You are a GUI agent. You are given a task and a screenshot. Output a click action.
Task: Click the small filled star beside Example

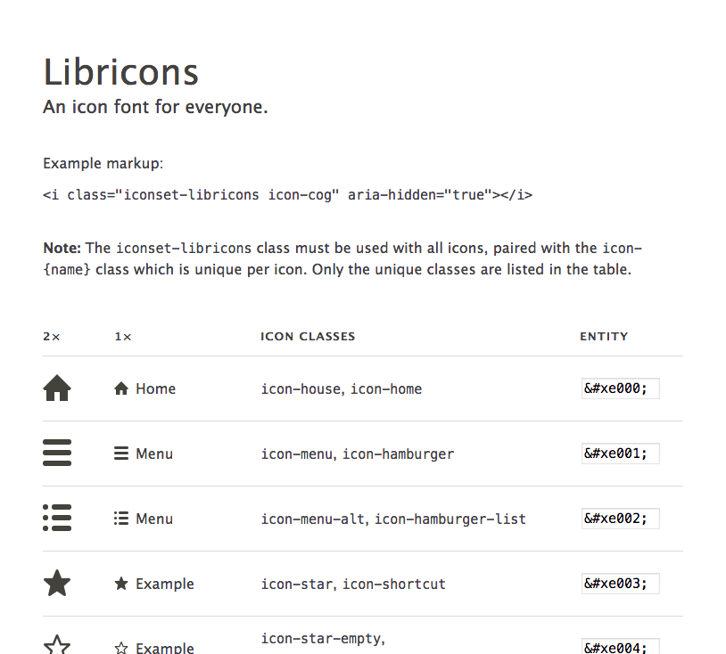121,584
